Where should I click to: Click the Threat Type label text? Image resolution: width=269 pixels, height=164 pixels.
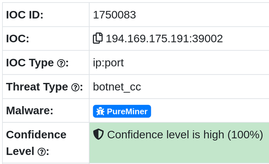[x=37, y=87]
